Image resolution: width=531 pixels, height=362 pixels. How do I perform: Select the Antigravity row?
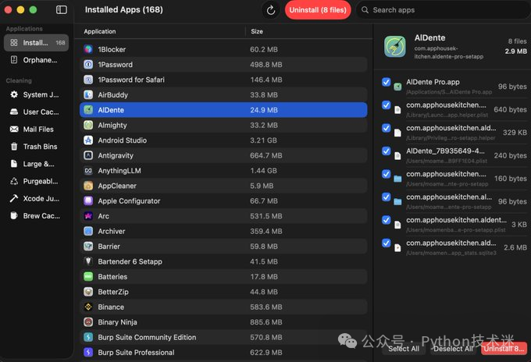pyautogui.click(x=223, y=155)
